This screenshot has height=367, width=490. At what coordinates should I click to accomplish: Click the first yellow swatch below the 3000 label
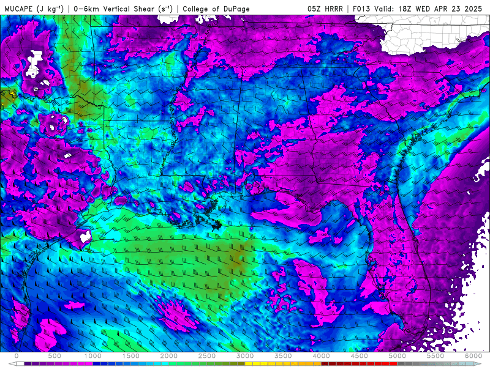[x=249, y=364]
